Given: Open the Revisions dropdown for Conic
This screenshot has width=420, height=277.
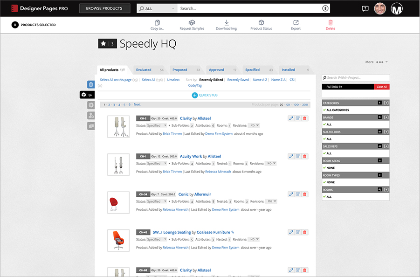Looking at the screenshot, I should [x=271, y=201].
